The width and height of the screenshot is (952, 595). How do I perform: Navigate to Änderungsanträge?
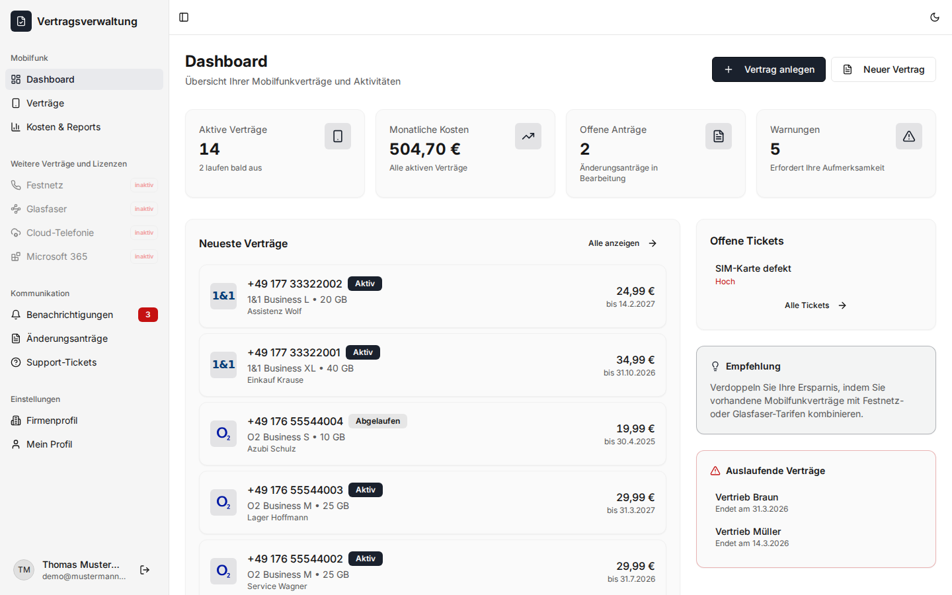coord(84,338)
